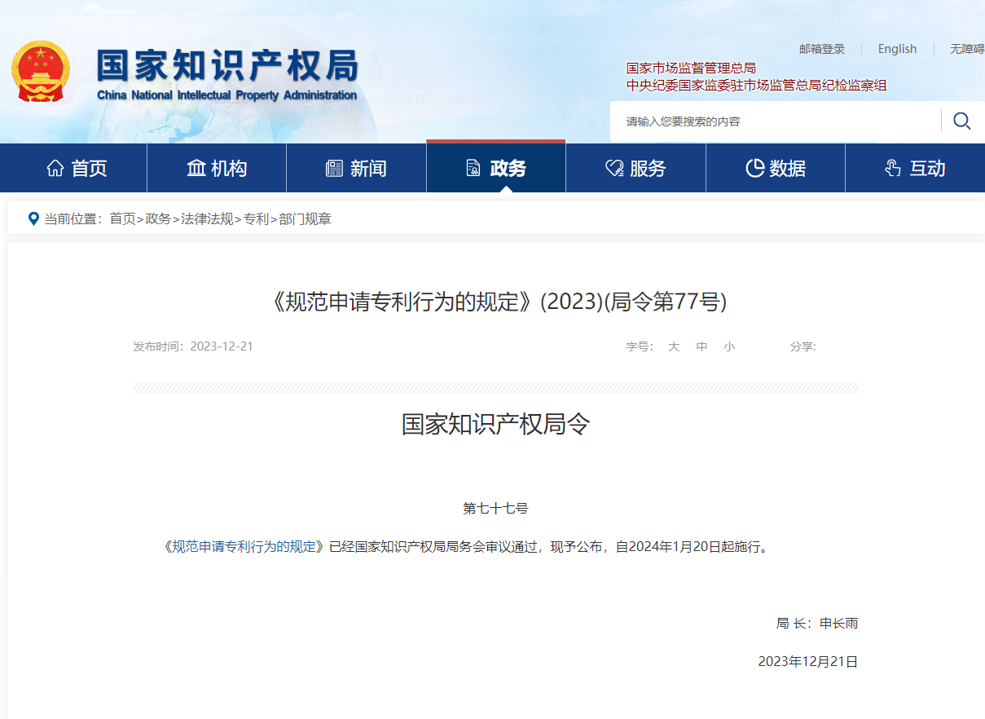Type in the 请输入您要搜索的内容 search box
This screenshot has height=719, width=985.
[x=774, y=121]
